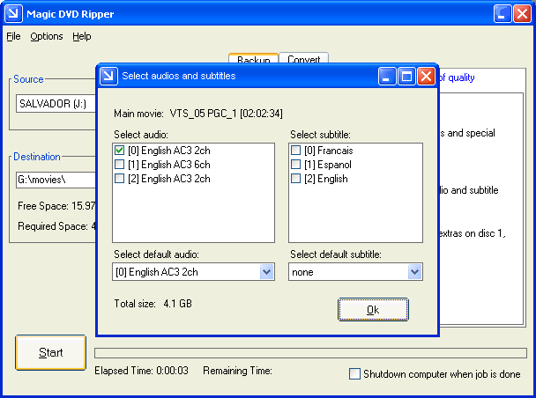The image size is (536, 398).
Task: Open the Help menu
Action: click(82, 36)
